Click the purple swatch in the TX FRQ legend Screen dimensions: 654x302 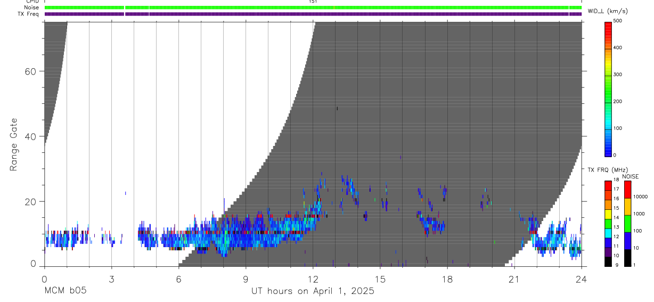point(608,251)
